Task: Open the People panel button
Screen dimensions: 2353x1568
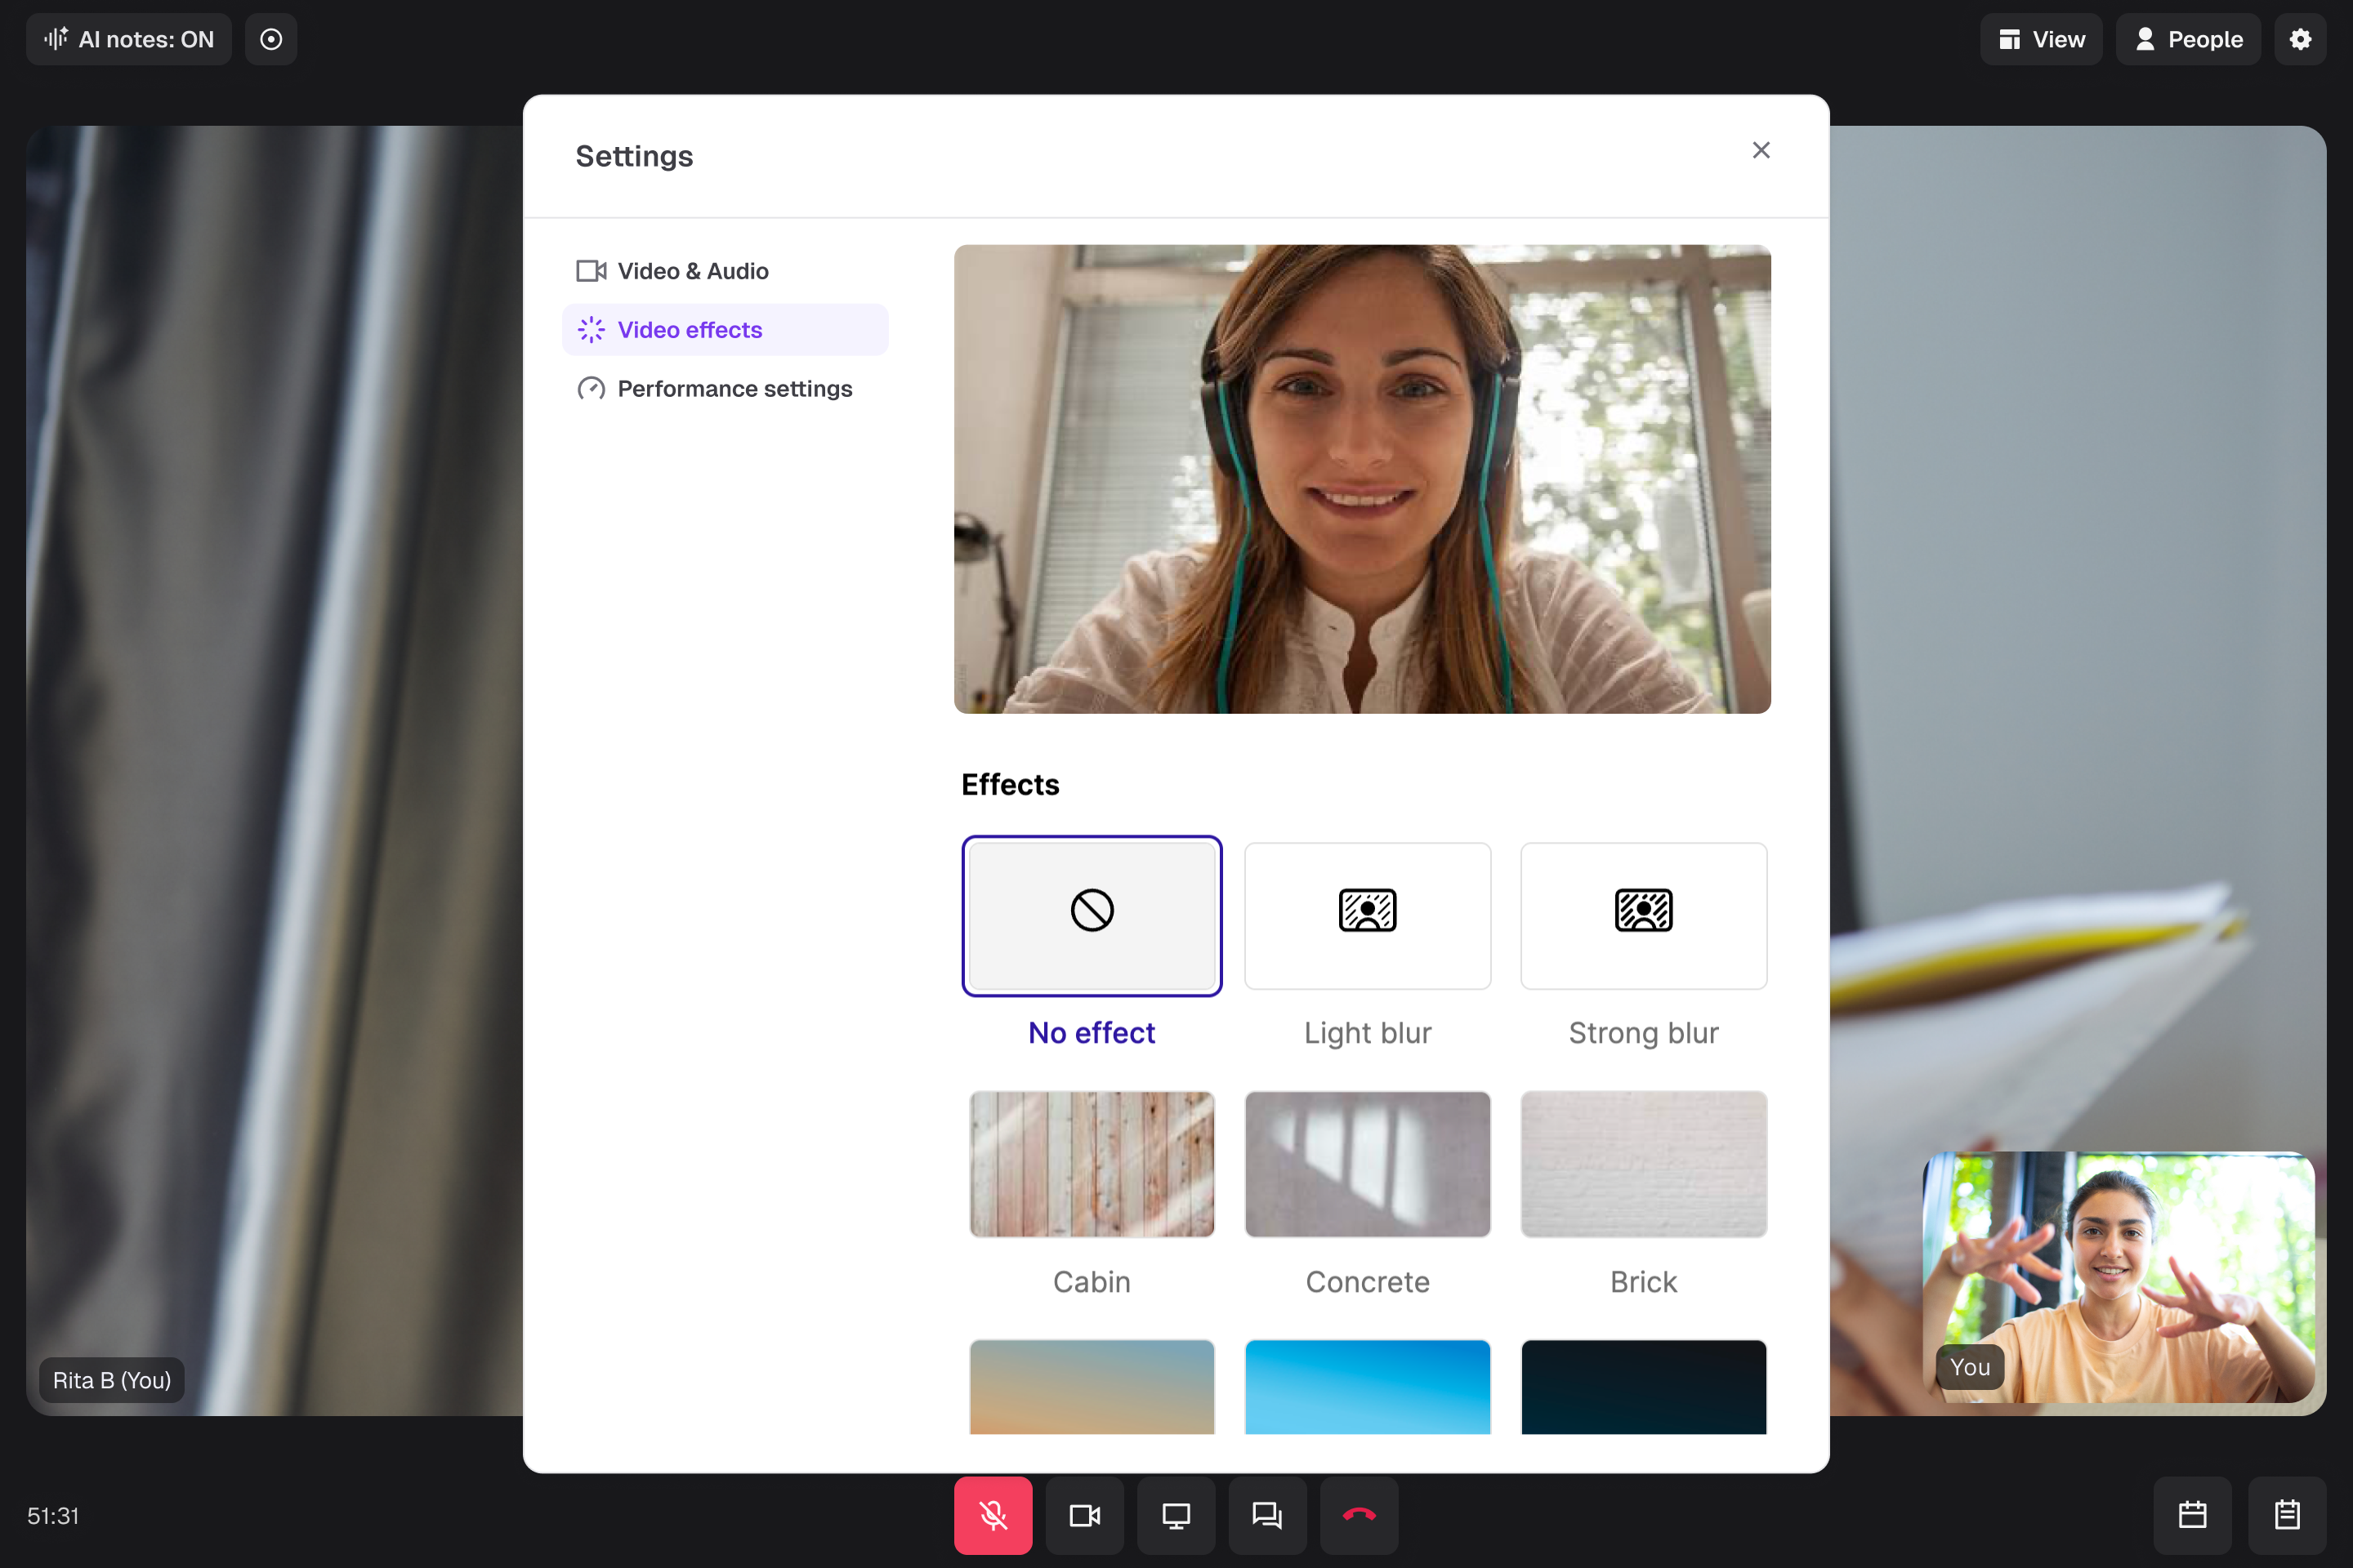Action: [2188, 39]
